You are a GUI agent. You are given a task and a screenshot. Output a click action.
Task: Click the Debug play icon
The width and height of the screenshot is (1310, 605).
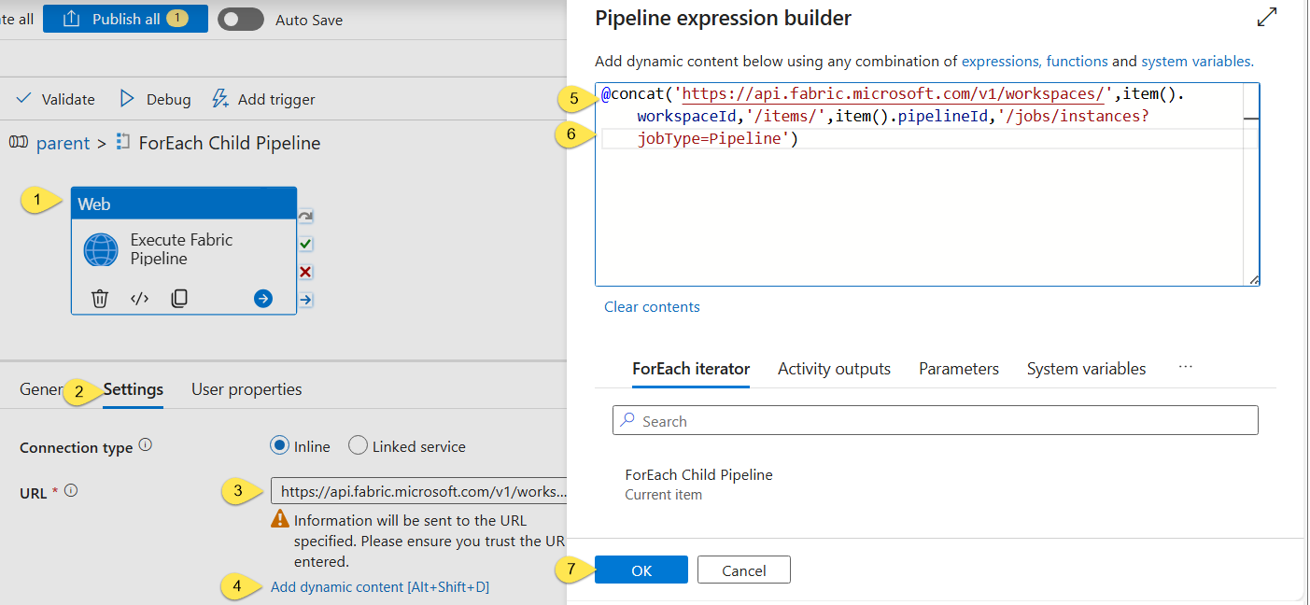click(x=127, y=99)
